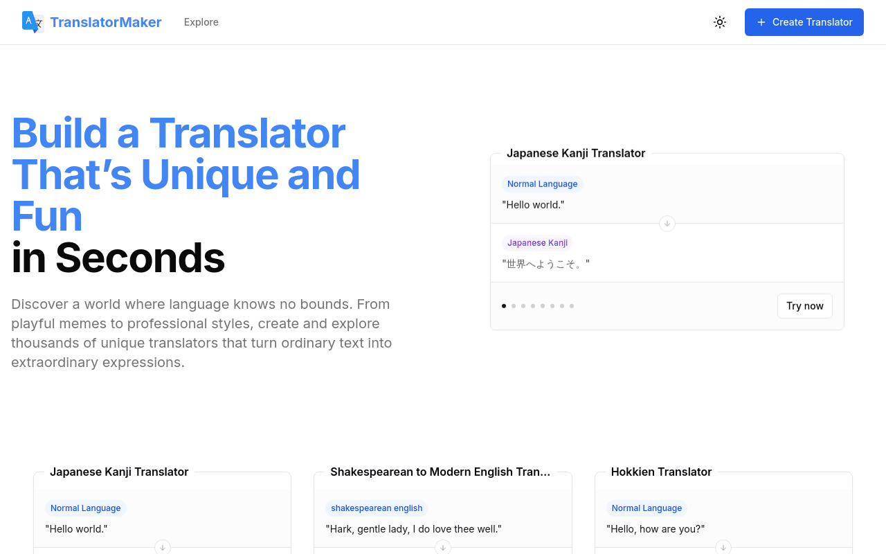Screen dimensions: 886x554
Task: Select the fifth carousel dot indicator
Action: click(543, 306)
